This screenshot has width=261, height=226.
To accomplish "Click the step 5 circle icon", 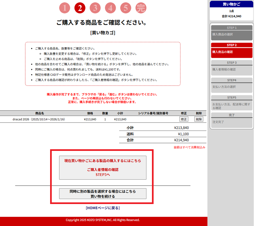I will [125, 8].
